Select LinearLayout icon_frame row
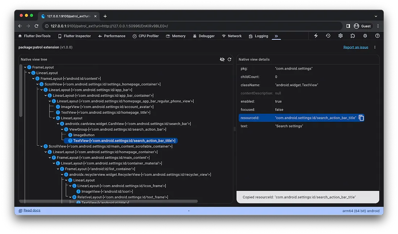 (119, 186)
